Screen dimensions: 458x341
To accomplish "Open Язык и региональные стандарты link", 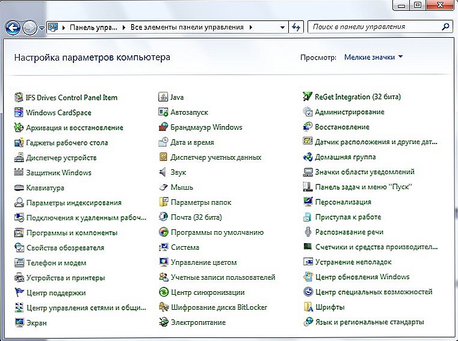I will 370,322.
